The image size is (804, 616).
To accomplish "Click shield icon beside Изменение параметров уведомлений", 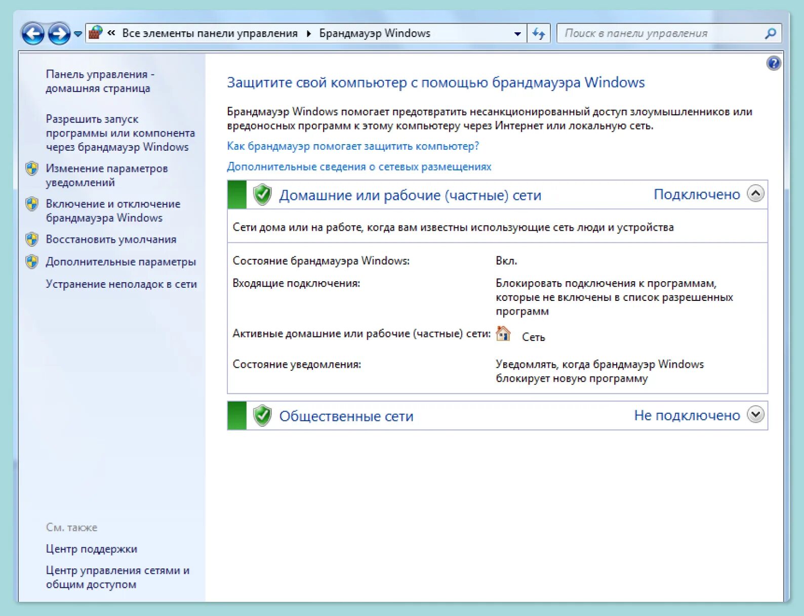I will click(x=32, y=168).
